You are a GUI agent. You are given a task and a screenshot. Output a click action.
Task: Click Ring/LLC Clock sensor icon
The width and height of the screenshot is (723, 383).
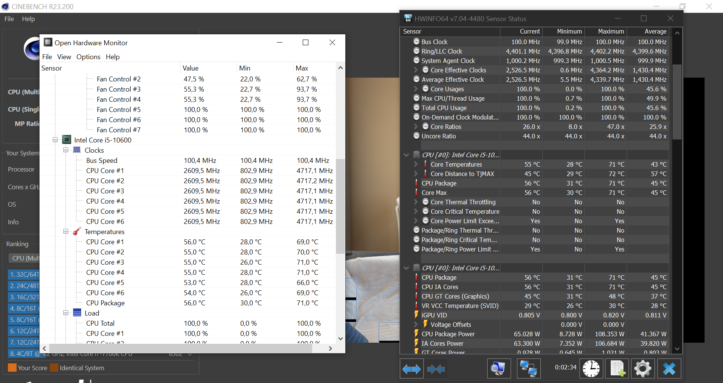(416, 51)
